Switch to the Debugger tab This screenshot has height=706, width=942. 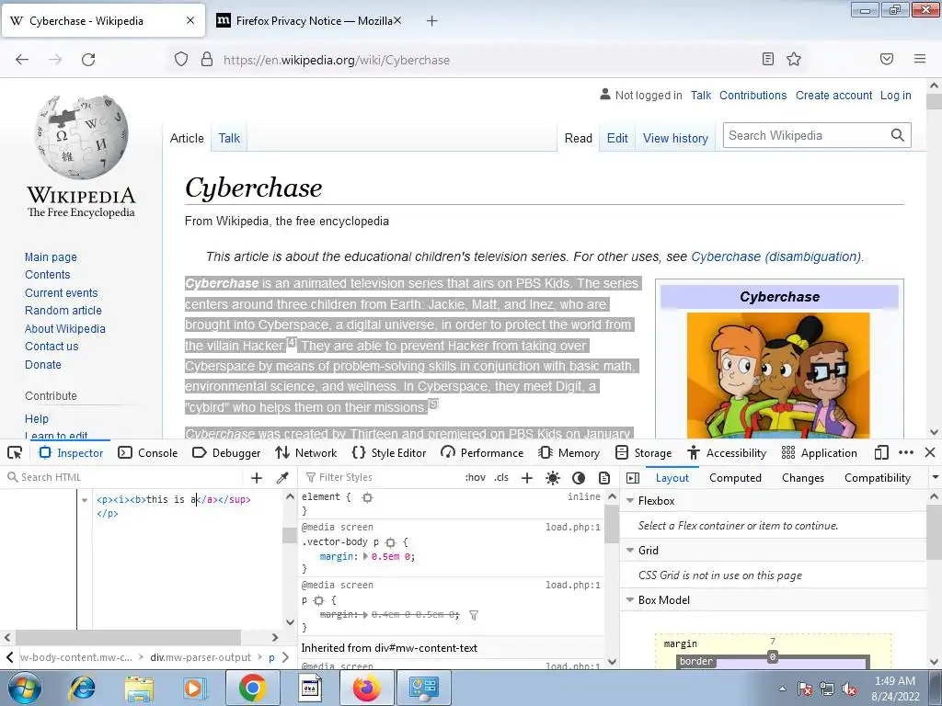tap(226, 452)
